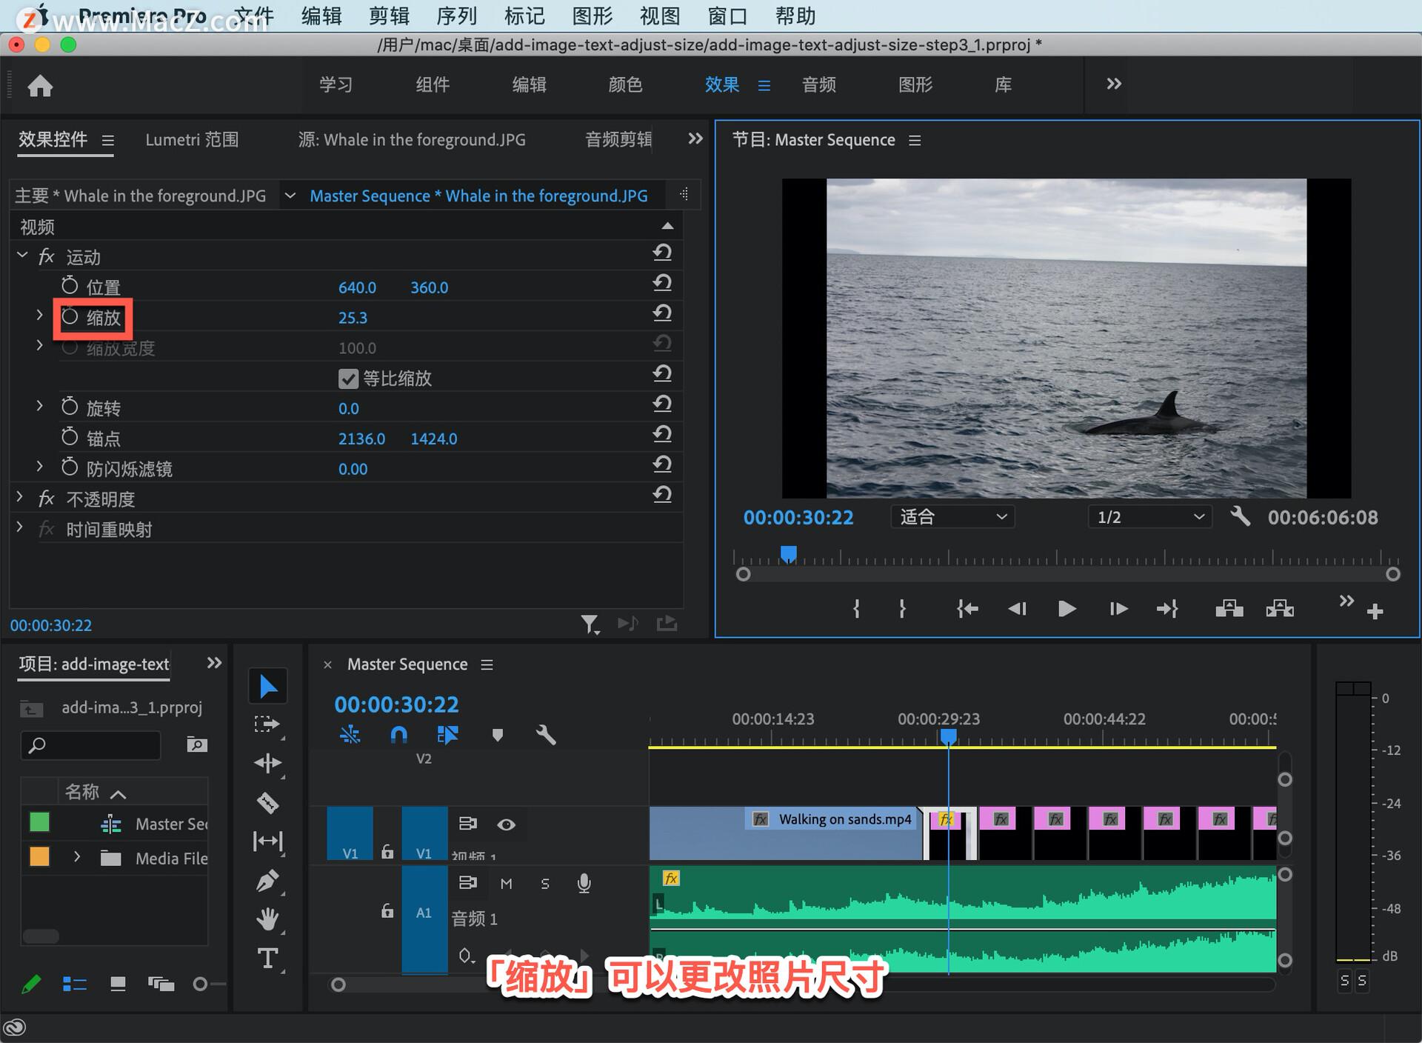The image size is (1422, 1043).
Task: Expand the 运动 Motion effect controls
Action: point(24,256)
